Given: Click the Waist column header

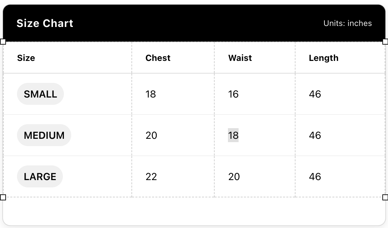Looking at the screenshot, I should pos(240,58).
